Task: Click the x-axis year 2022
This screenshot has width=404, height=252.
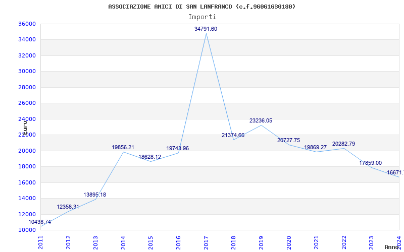Action: click(x=344, y=242)
